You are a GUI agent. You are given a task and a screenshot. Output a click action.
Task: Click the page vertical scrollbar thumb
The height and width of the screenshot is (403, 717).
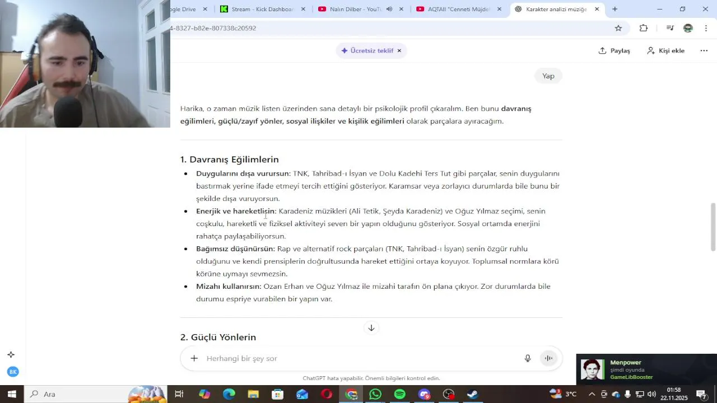713,227
